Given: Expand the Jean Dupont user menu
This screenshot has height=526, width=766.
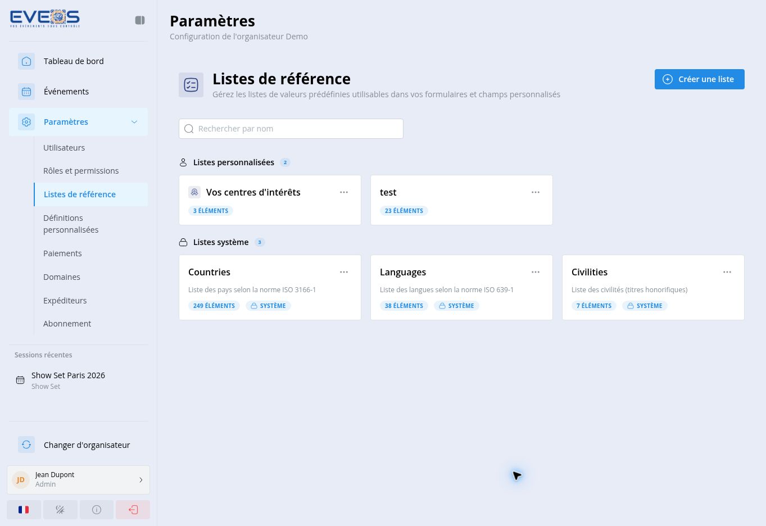Looking at the screenshot, I should [78, 479].
